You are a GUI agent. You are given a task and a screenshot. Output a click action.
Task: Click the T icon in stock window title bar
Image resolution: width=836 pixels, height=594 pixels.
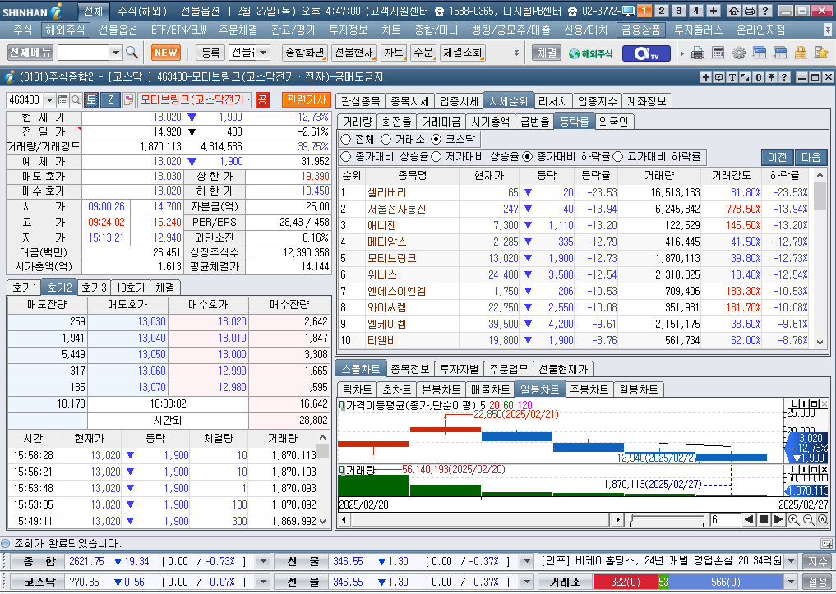pos(732,77)
